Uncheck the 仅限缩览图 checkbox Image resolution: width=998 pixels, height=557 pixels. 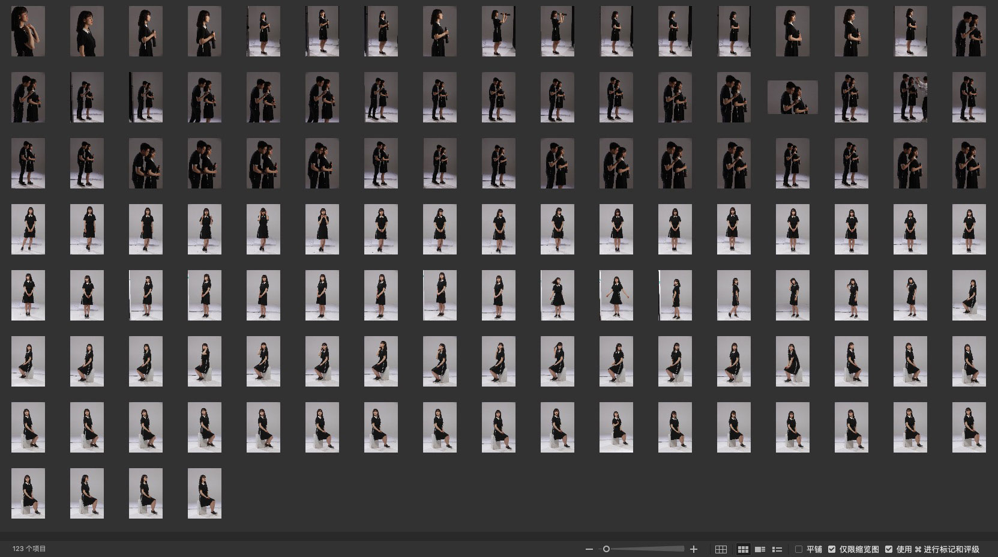pyautogui.click(x=832, y=549)
